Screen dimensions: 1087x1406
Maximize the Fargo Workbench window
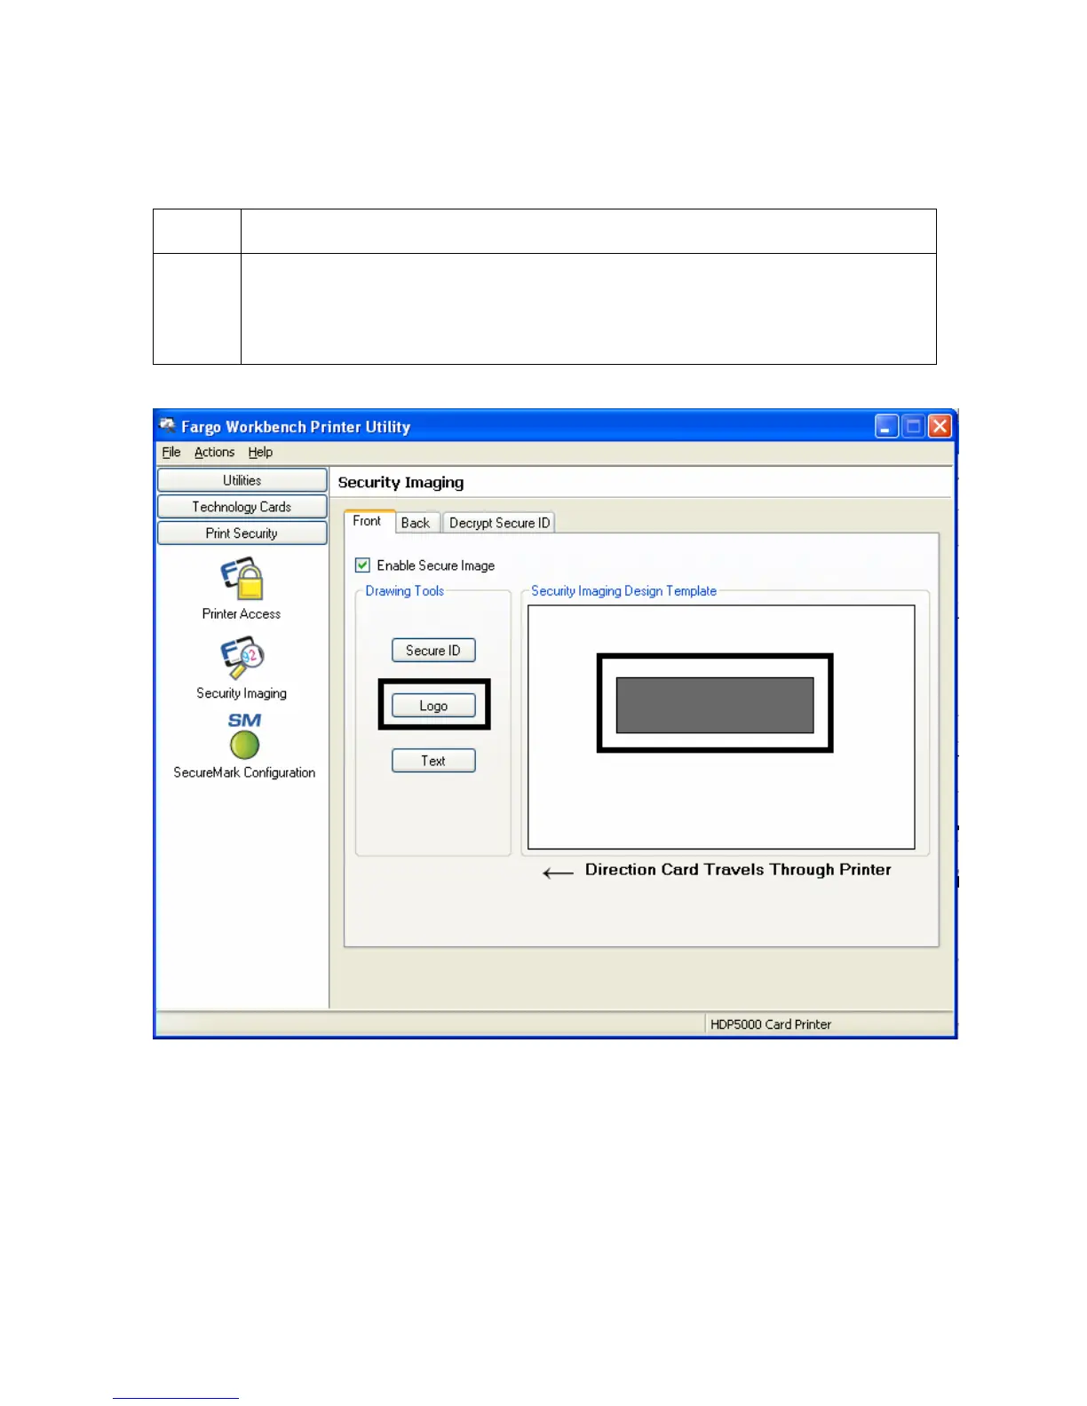click(913, 426)
